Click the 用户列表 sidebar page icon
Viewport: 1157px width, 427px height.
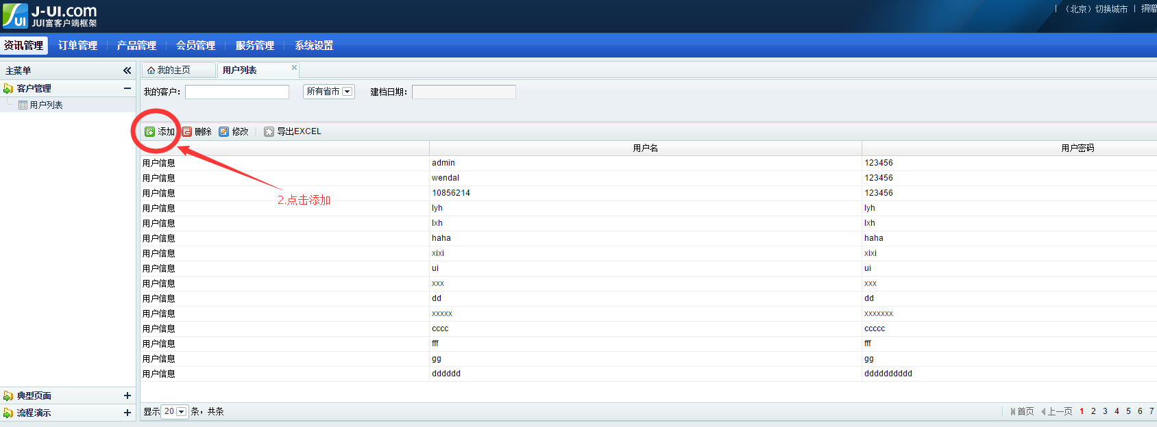pyautogui.click(x=23, y=105)
